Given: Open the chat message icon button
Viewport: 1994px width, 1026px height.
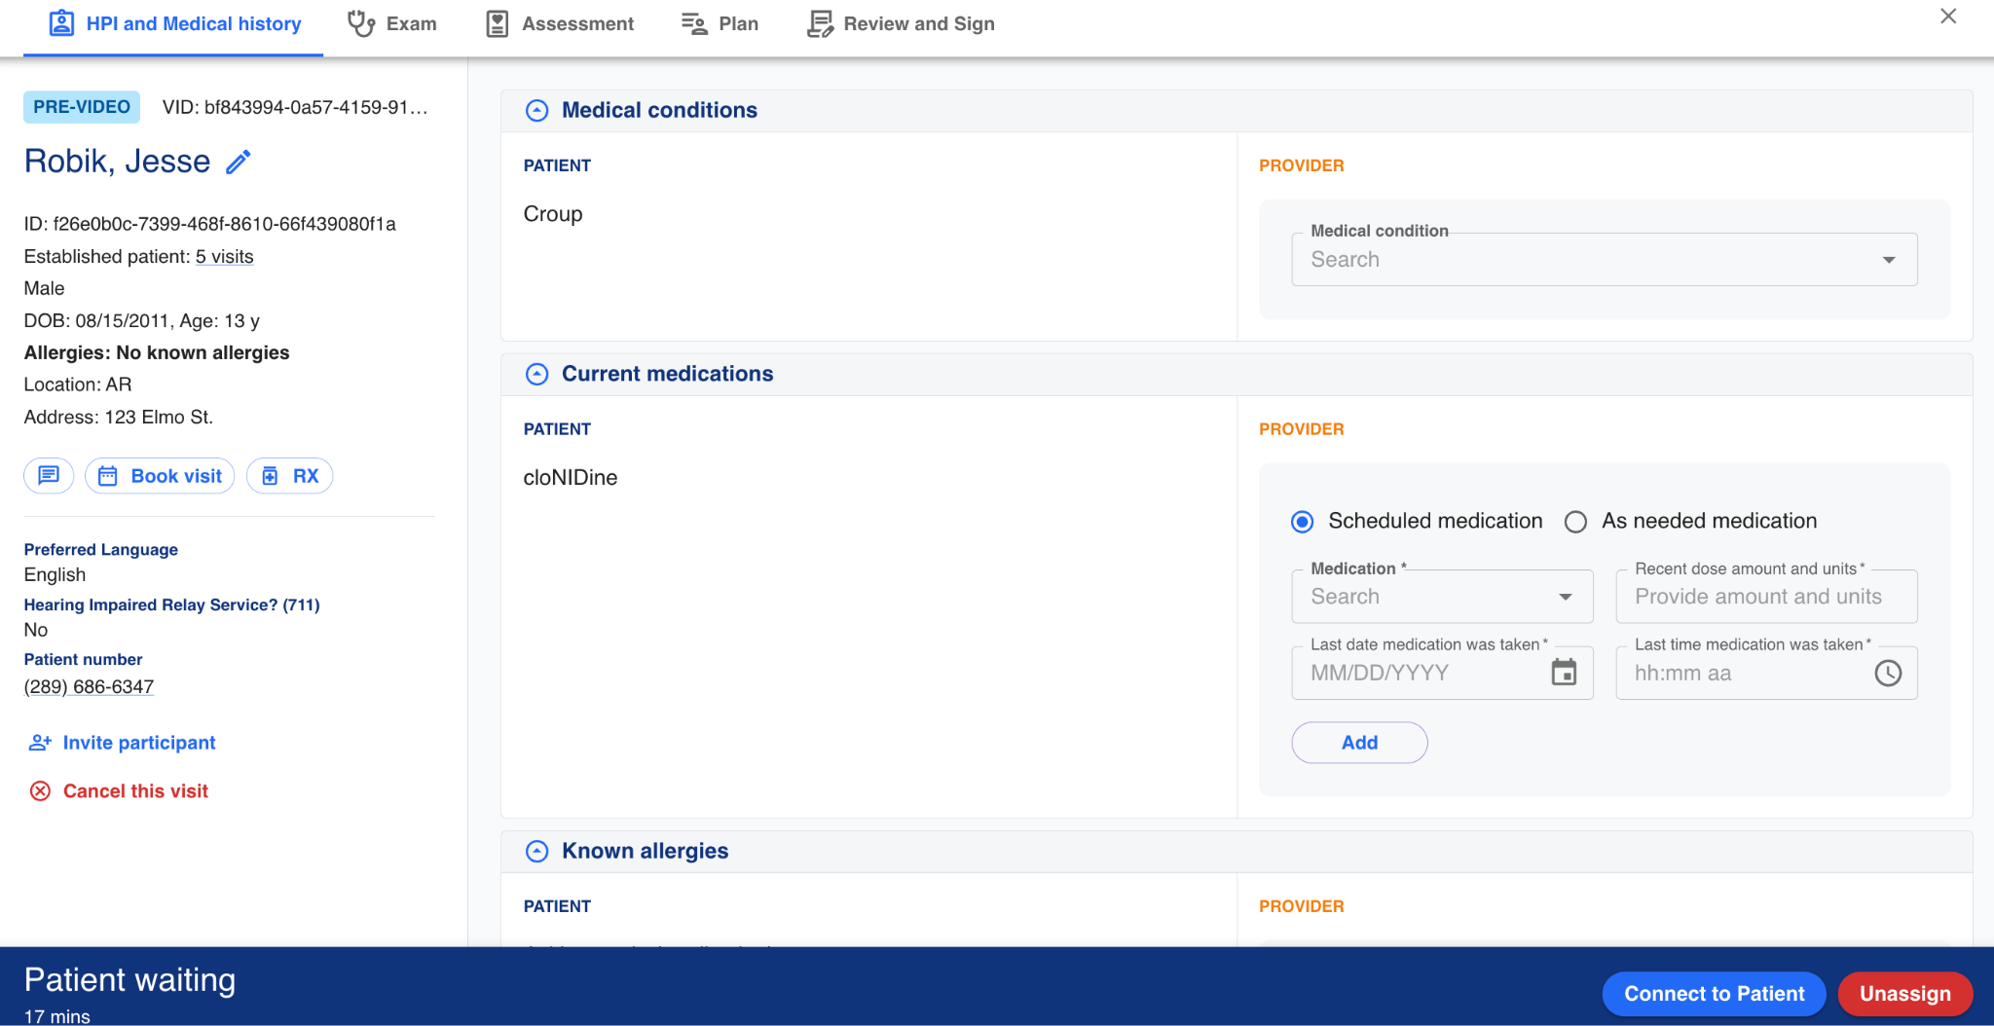Looking at the screenshot, I should tap(49, 476).
